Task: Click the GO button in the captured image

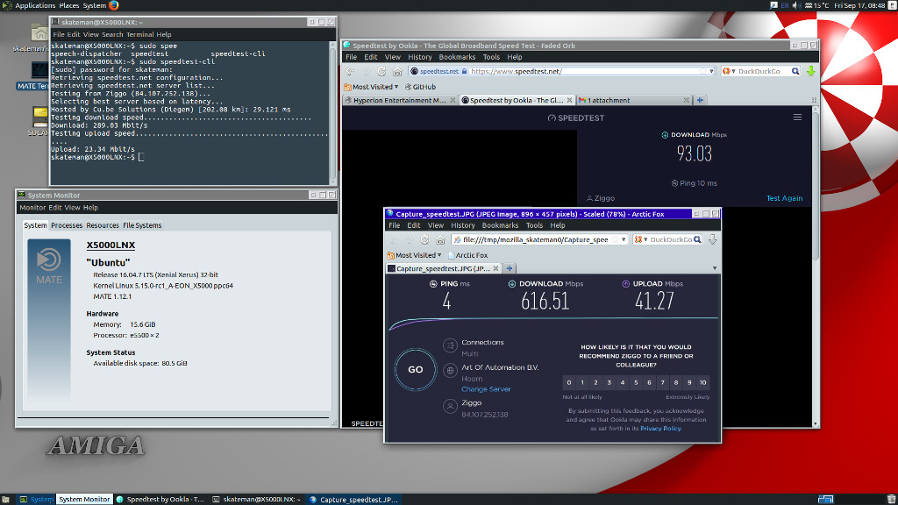Action: point(415,369)
